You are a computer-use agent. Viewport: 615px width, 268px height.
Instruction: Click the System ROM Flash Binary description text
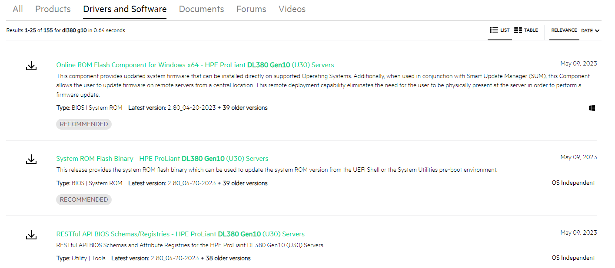[277, 170]
